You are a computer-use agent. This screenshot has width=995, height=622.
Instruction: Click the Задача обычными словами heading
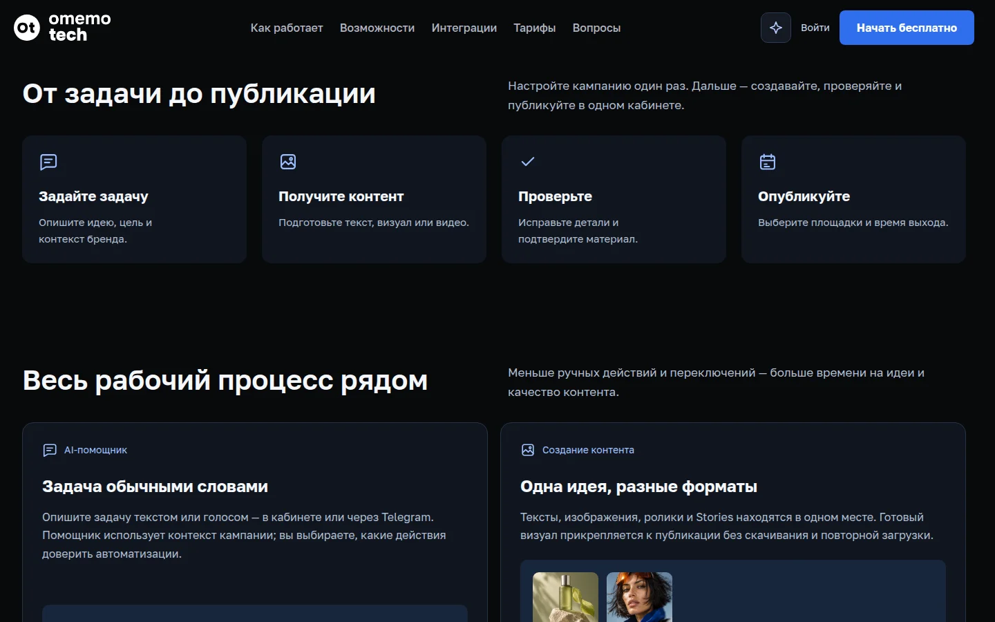pos(155,487)
